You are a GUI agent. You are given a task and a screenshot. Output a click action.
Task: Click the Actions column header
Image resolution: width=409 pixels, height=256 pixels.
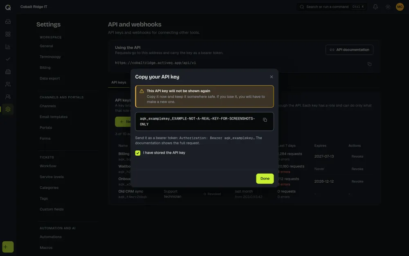[x=355, y=146]
